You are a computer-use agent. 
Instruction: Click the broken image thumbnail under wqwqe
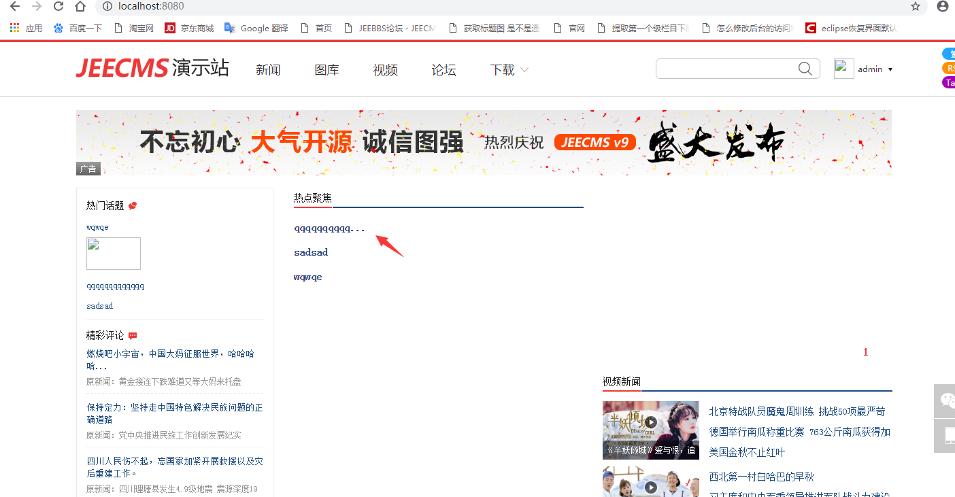click(114, 254)
